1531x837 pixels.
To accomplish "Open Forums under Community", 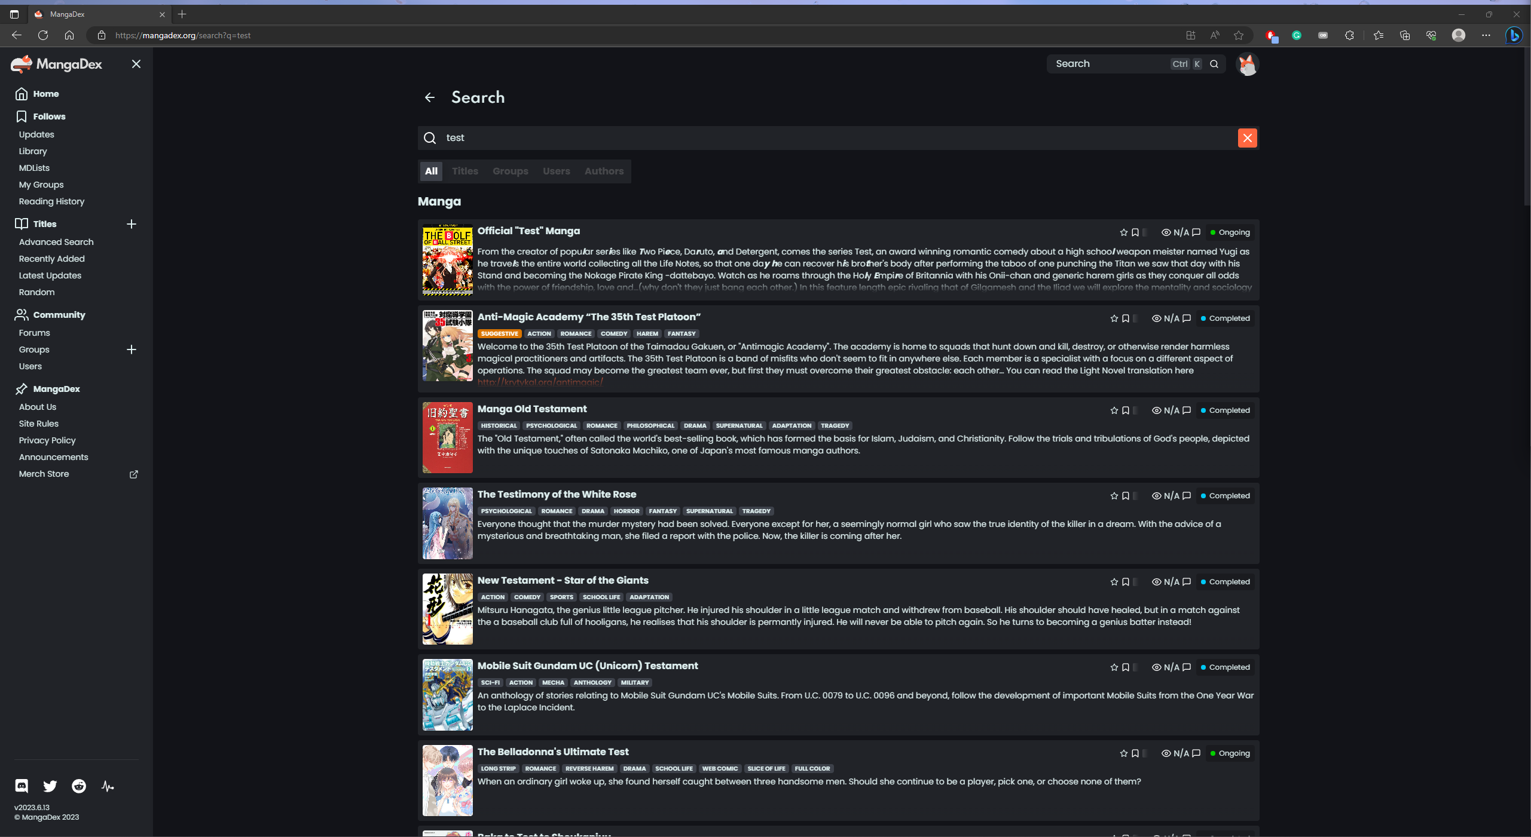I will tap(34, 333).
